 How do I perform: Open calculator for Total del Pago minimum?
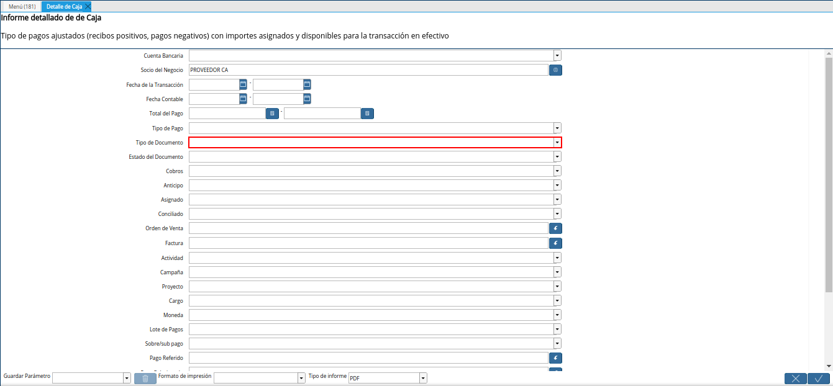(x=272, y=114)
